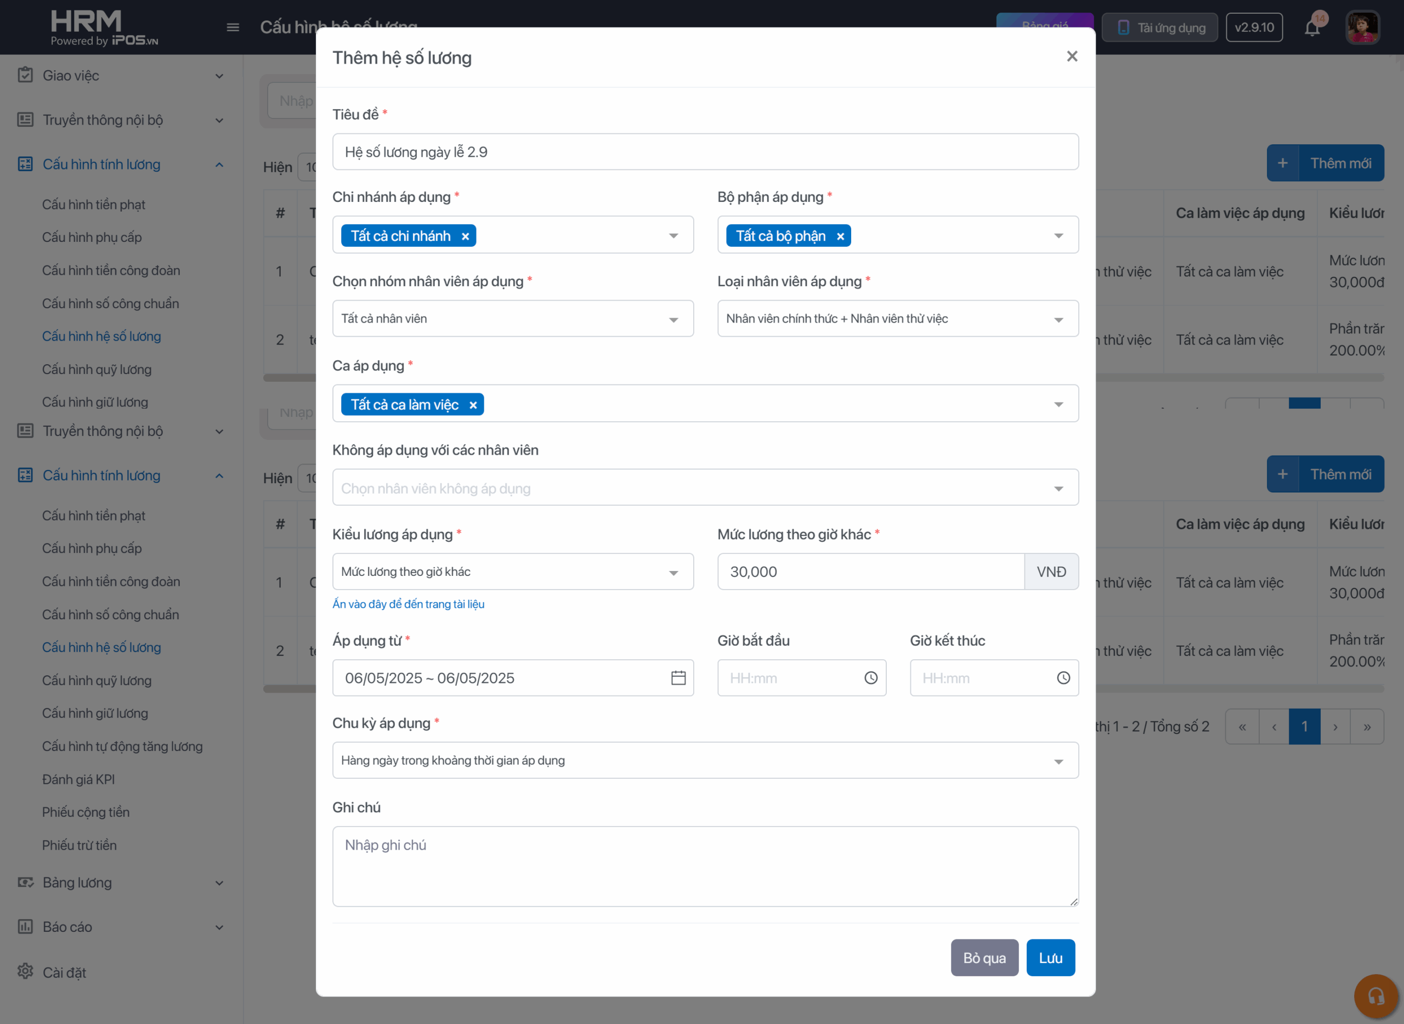The image size is (1404, 1024).
Task: Open 'Chọn nhân viên không áp dụng' dropdown
Action: [x=705, y=488]
